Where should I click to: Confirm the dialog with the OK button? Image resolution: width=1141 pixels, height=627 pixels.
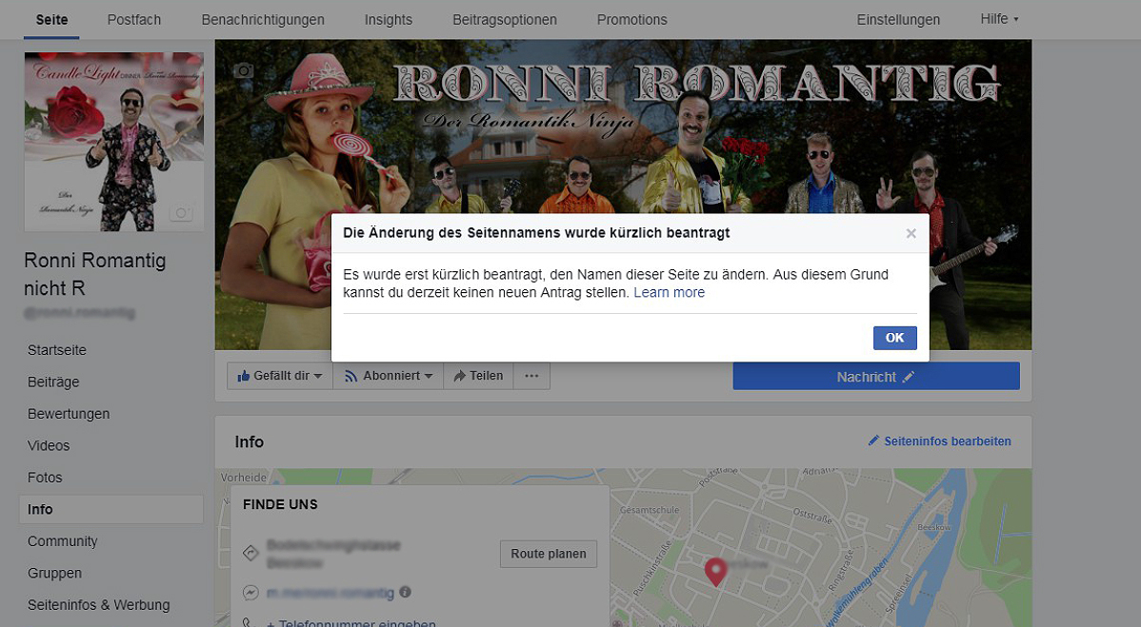coord(894,338)
